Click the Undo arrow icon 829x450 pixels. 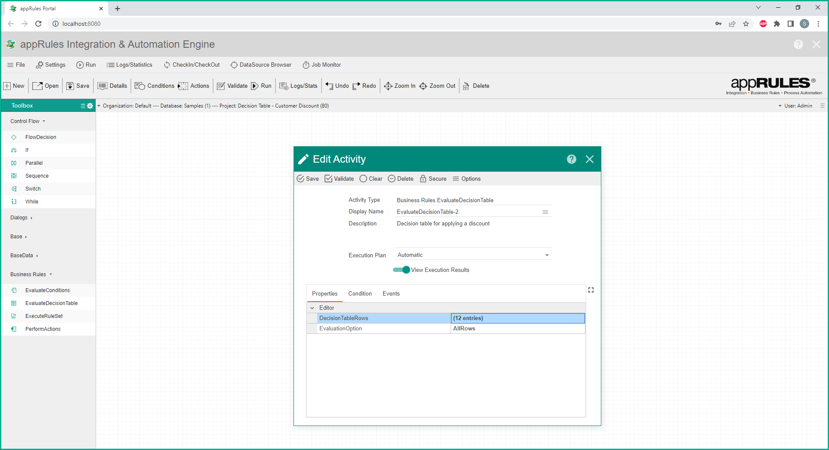329,86
